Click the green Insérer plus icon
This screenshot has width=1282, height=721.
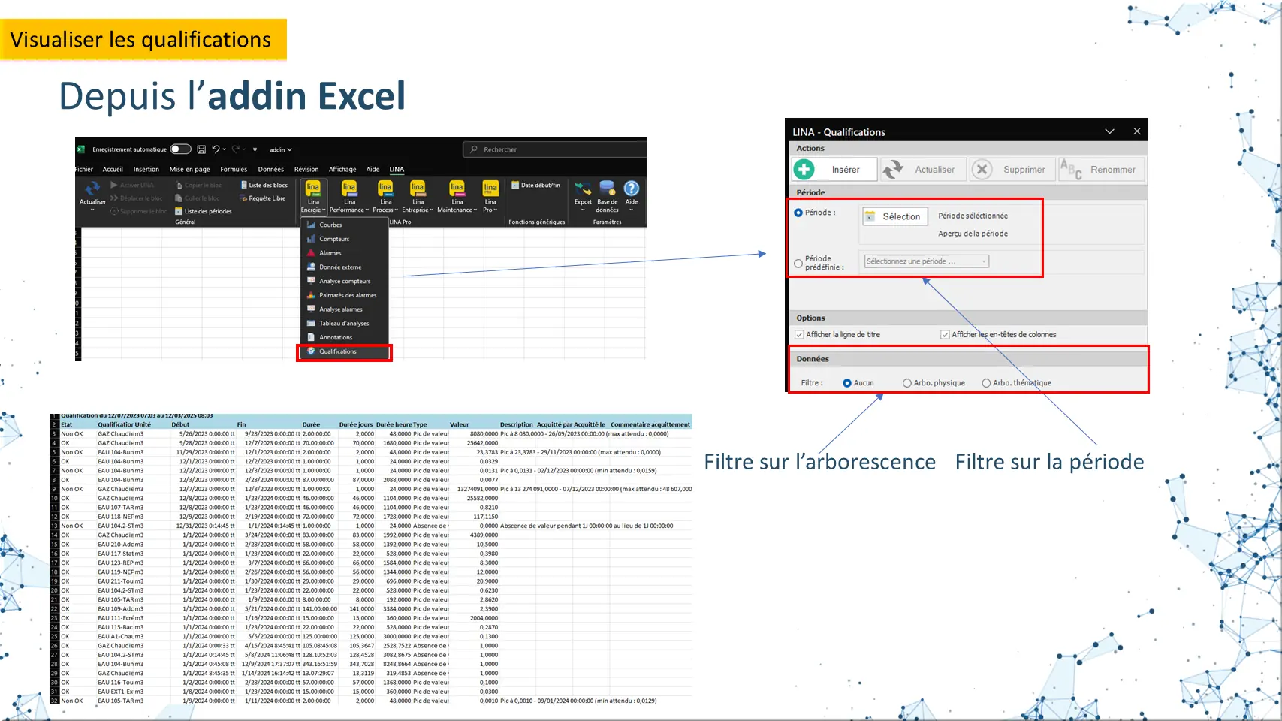[804, 170]
